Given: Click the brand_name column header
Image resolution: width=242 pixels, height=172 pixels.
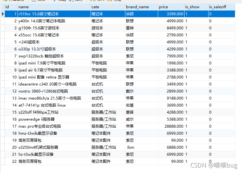Looking at the screenshot, I should (x=141, y=7).
